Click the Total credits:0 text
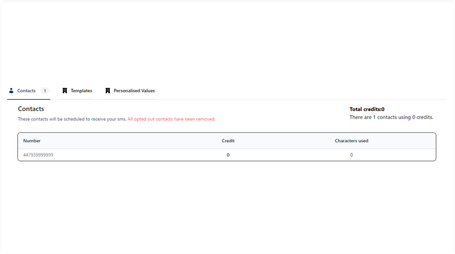 click(x=367, y=109)
